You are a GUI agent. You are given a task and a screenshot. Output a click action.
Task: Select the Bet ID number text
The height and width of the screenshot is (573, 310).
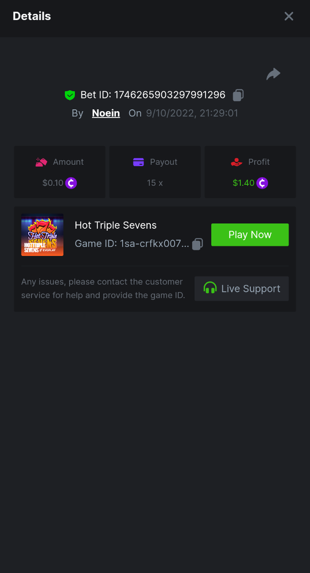169,95
